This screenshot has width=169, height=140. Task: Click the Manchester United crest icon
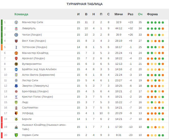16,53
